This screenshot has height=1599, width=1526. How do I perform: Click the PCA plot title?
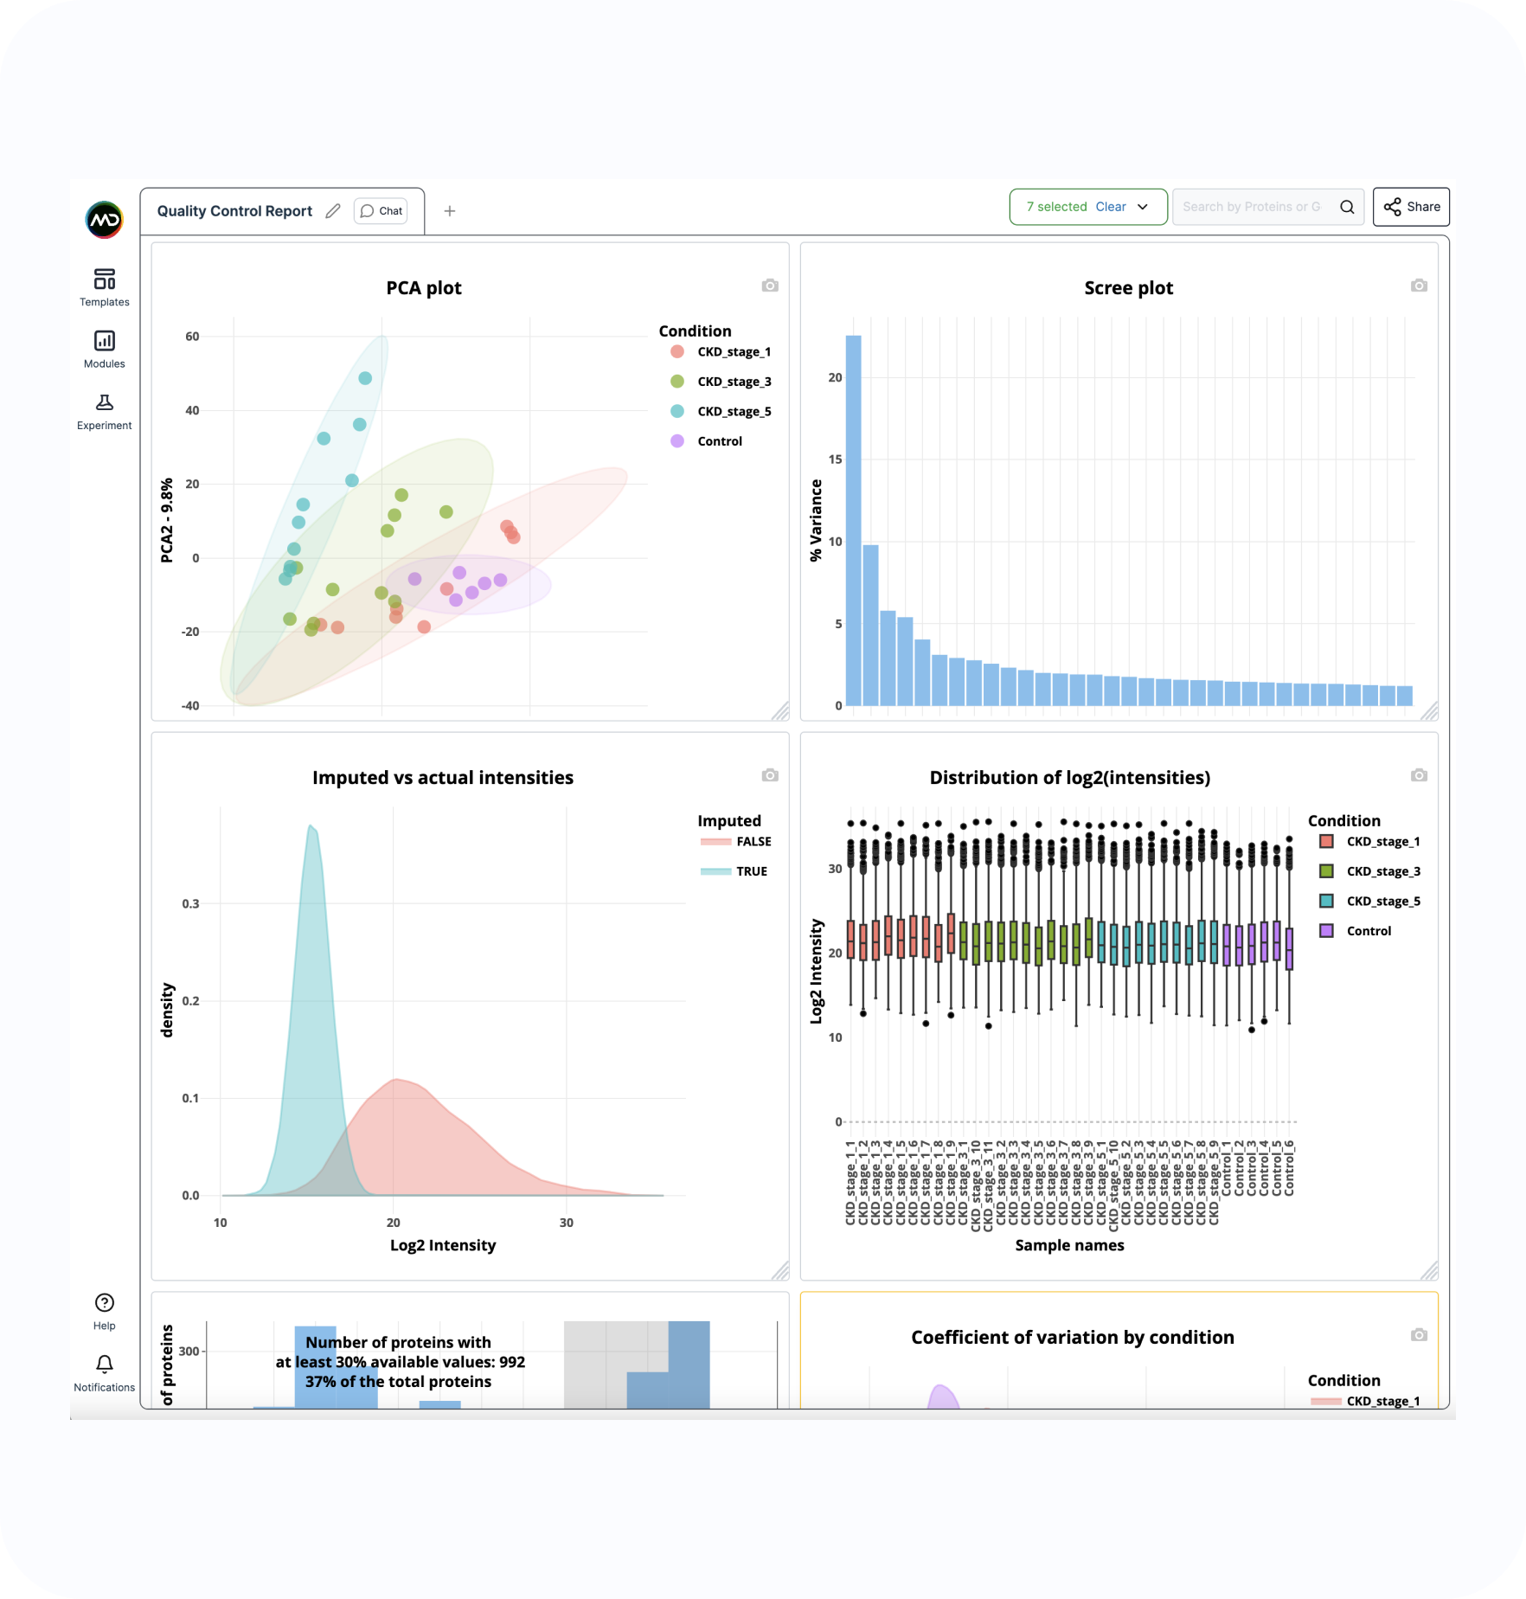click(x=424, y=288)
